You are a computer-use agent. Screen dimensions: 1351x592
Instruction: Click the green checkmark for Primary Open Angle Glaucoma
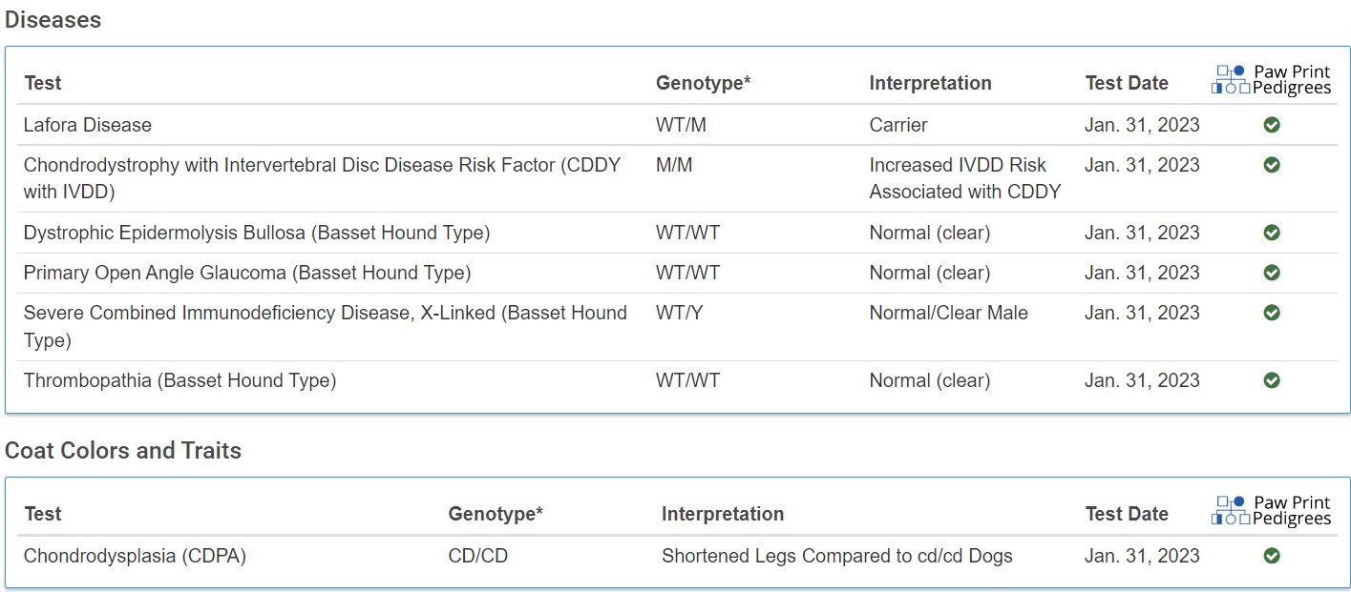pyautogui.click(x=1272, y=273)
